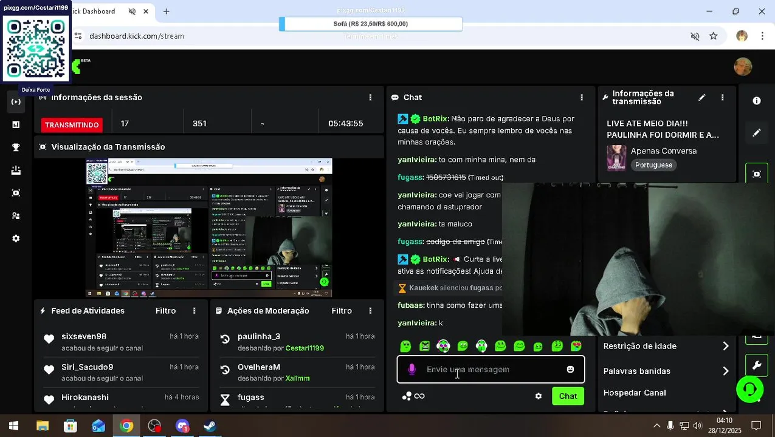Screen dimensions: 775x437
Task: Click the green-outlined capture icon on the right rail
Action: point(757,174)
